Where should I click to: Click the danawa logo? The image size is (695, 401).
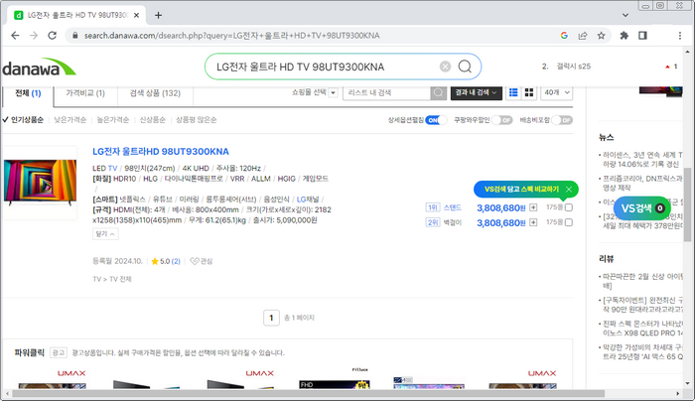tap(39, 67)
